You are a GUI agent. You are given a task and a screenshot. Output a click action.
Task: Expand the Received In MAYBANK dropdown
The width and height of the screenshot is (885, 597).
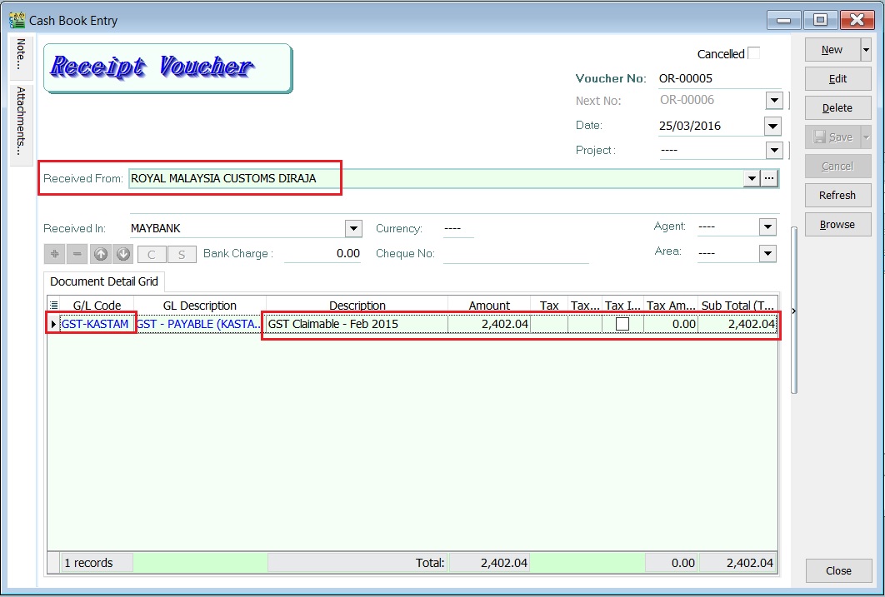(353, 228)
